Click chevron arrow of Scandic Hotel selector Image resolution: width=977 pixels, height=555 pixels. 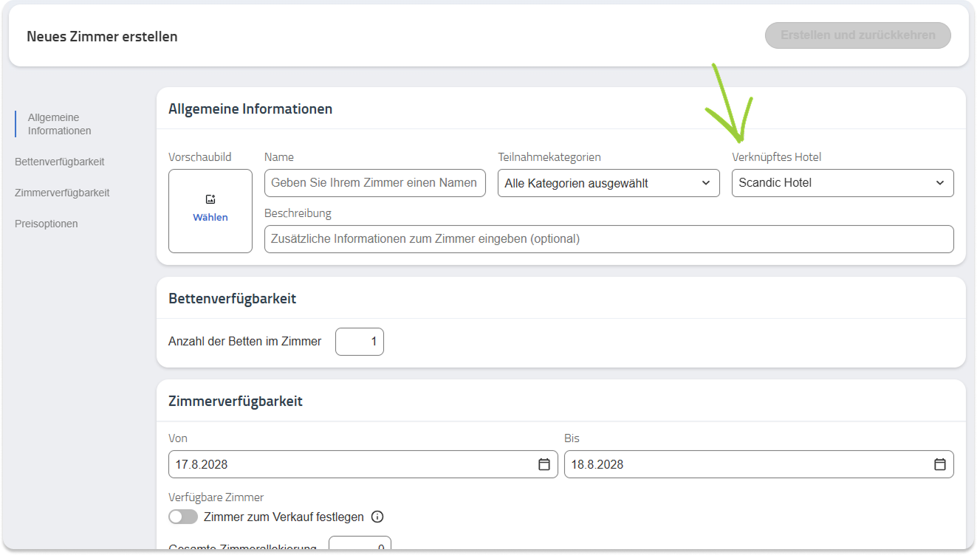(x=939, y=183)
